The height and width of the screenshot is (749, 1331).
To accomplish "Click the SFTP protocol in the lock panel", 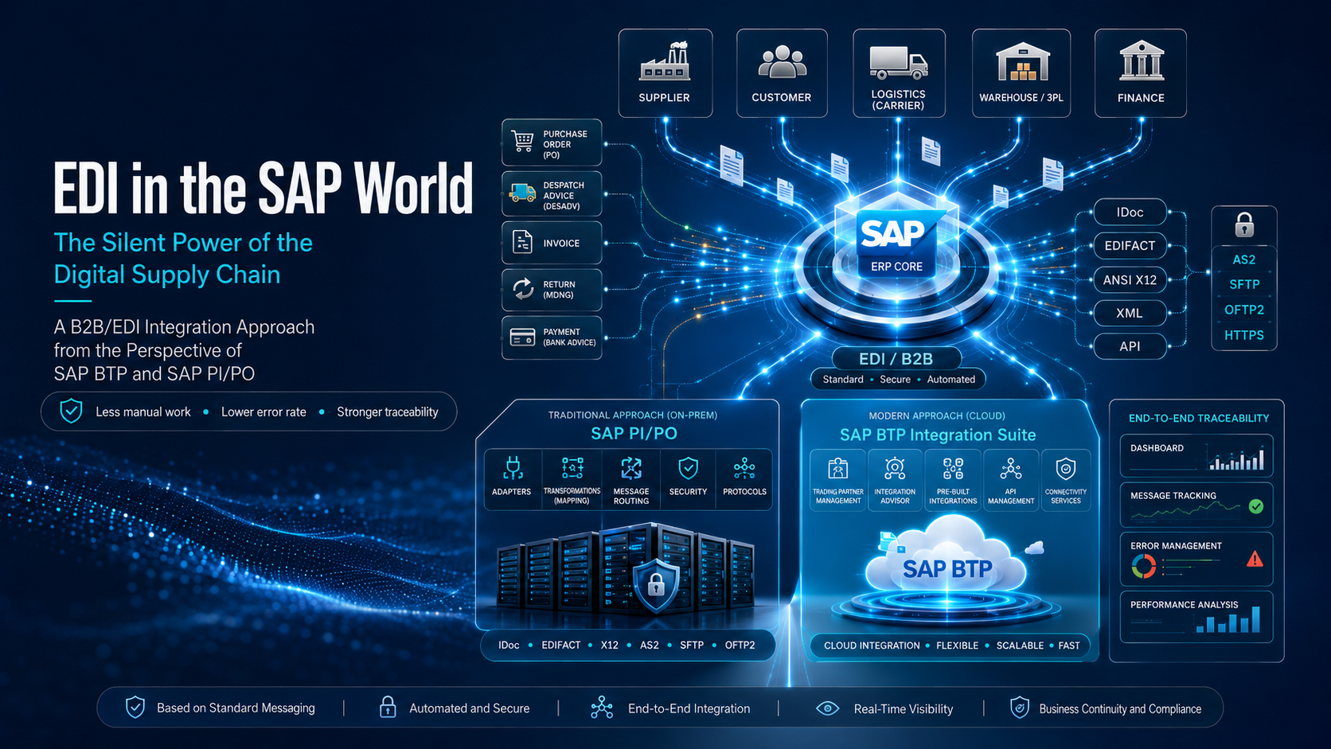I will (1244, 284).
